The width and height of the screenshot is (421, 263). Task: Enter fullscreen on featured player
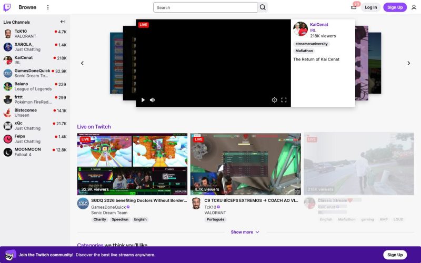[284, 100]
